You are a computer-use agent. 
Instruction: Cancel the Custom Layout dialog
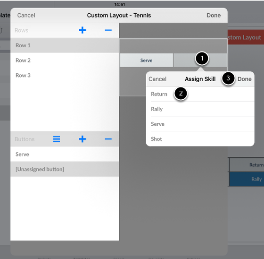26,16
